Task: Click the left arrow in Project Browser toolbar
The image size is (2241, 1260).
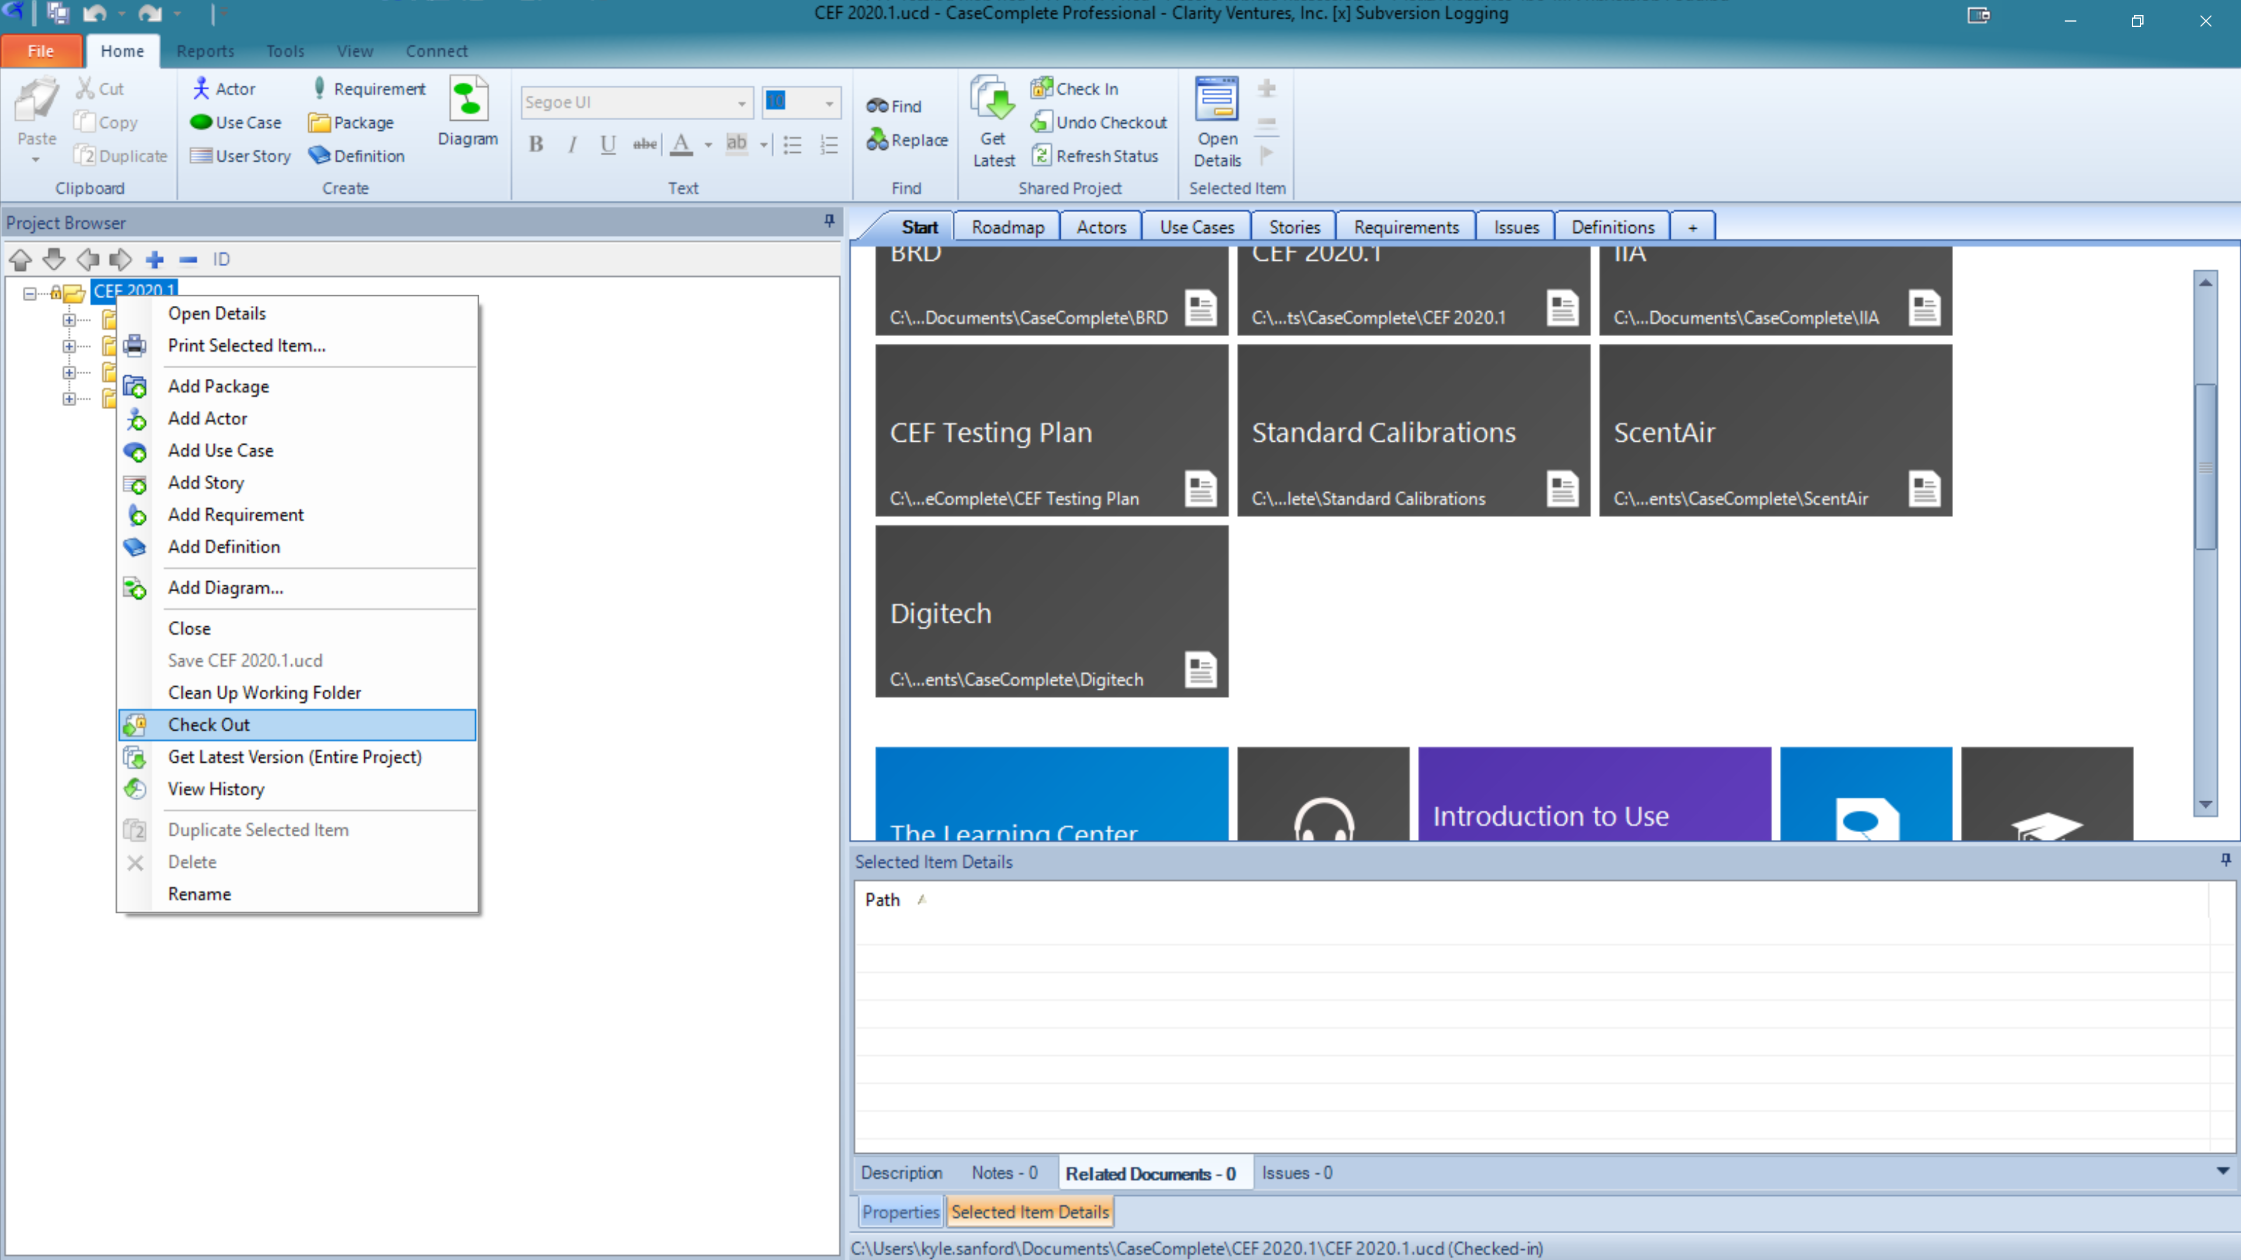Action: (x=87, y=259)
